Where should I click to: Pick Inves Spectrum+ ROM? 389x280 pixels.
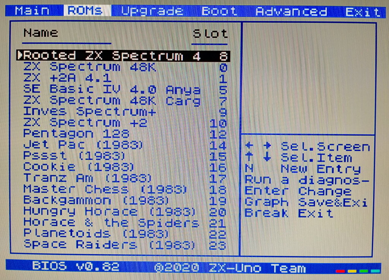[x=125, y=112]
